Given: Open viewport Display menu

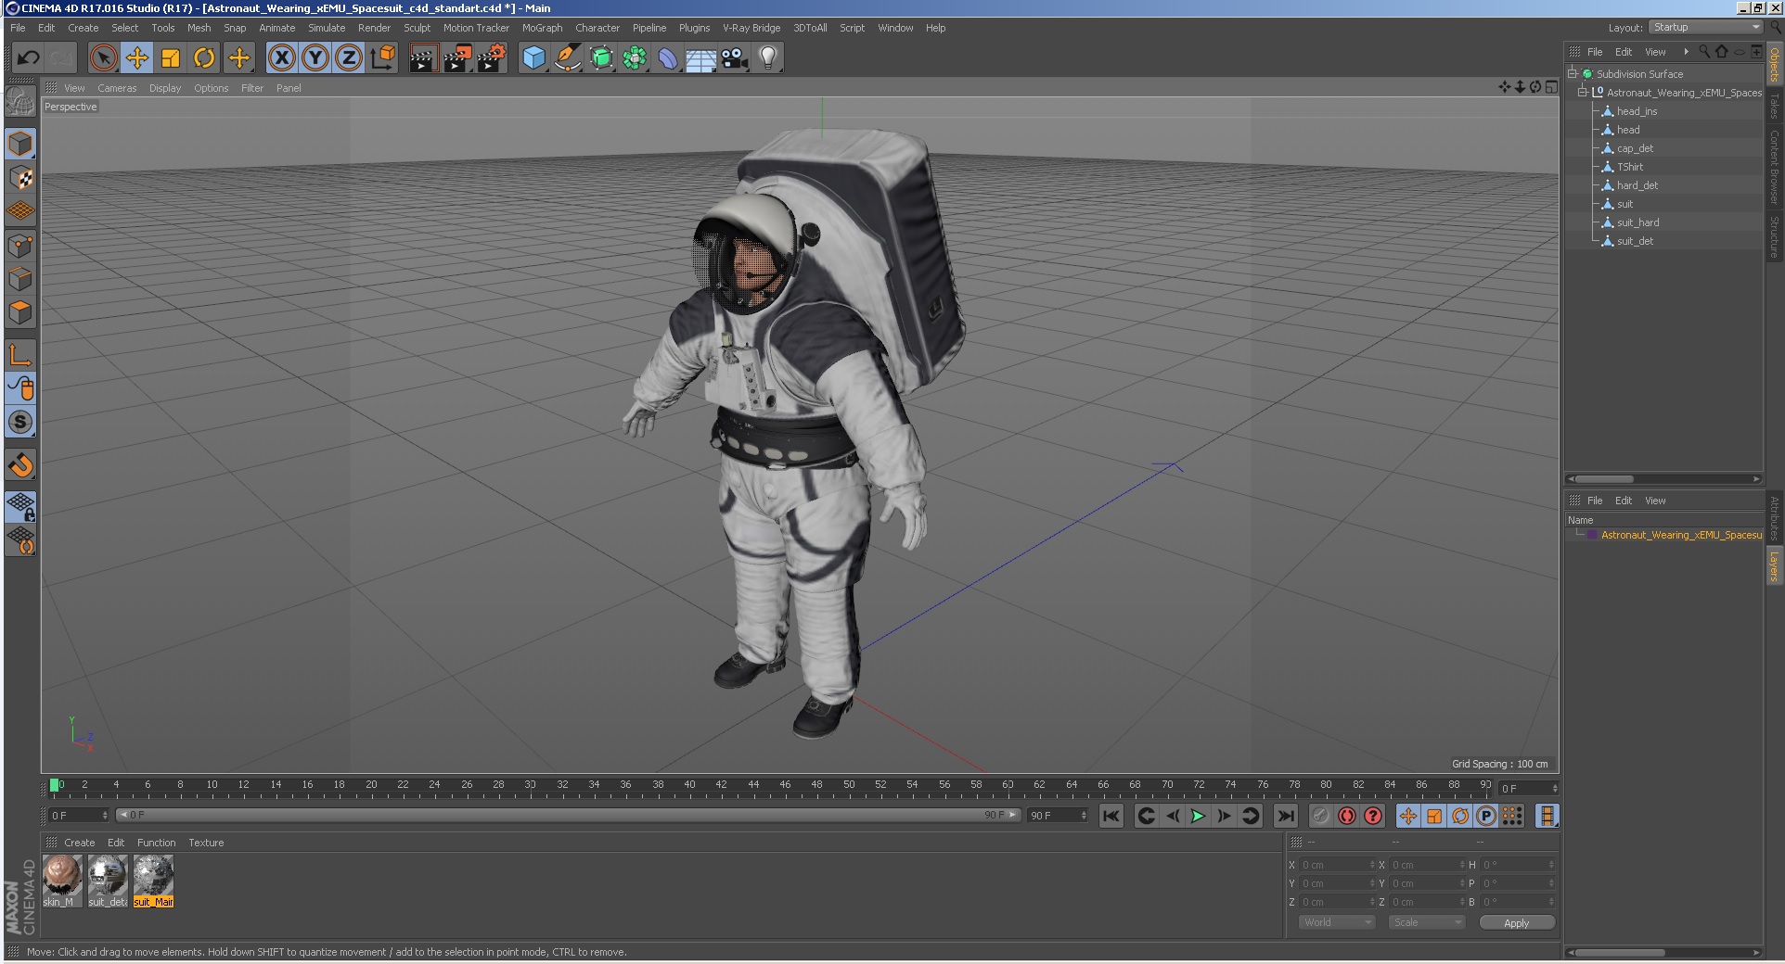Looking at the screenshot, I should click(x=165, y=88).
